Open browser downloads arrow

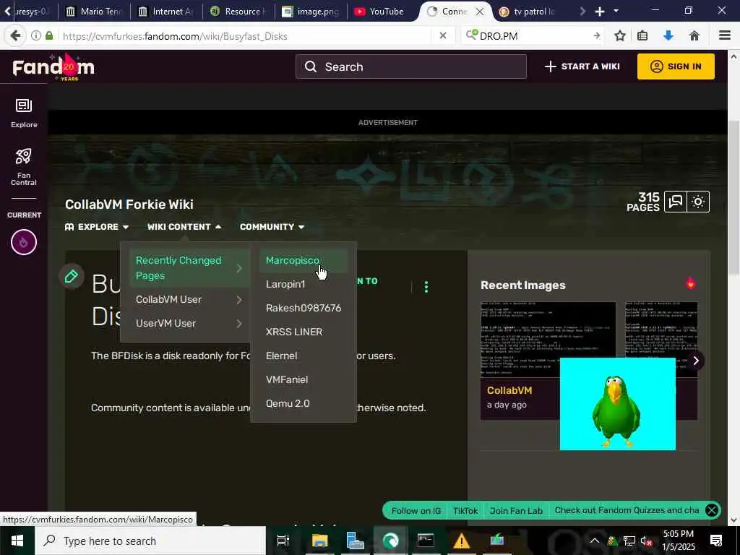point(668,36)
